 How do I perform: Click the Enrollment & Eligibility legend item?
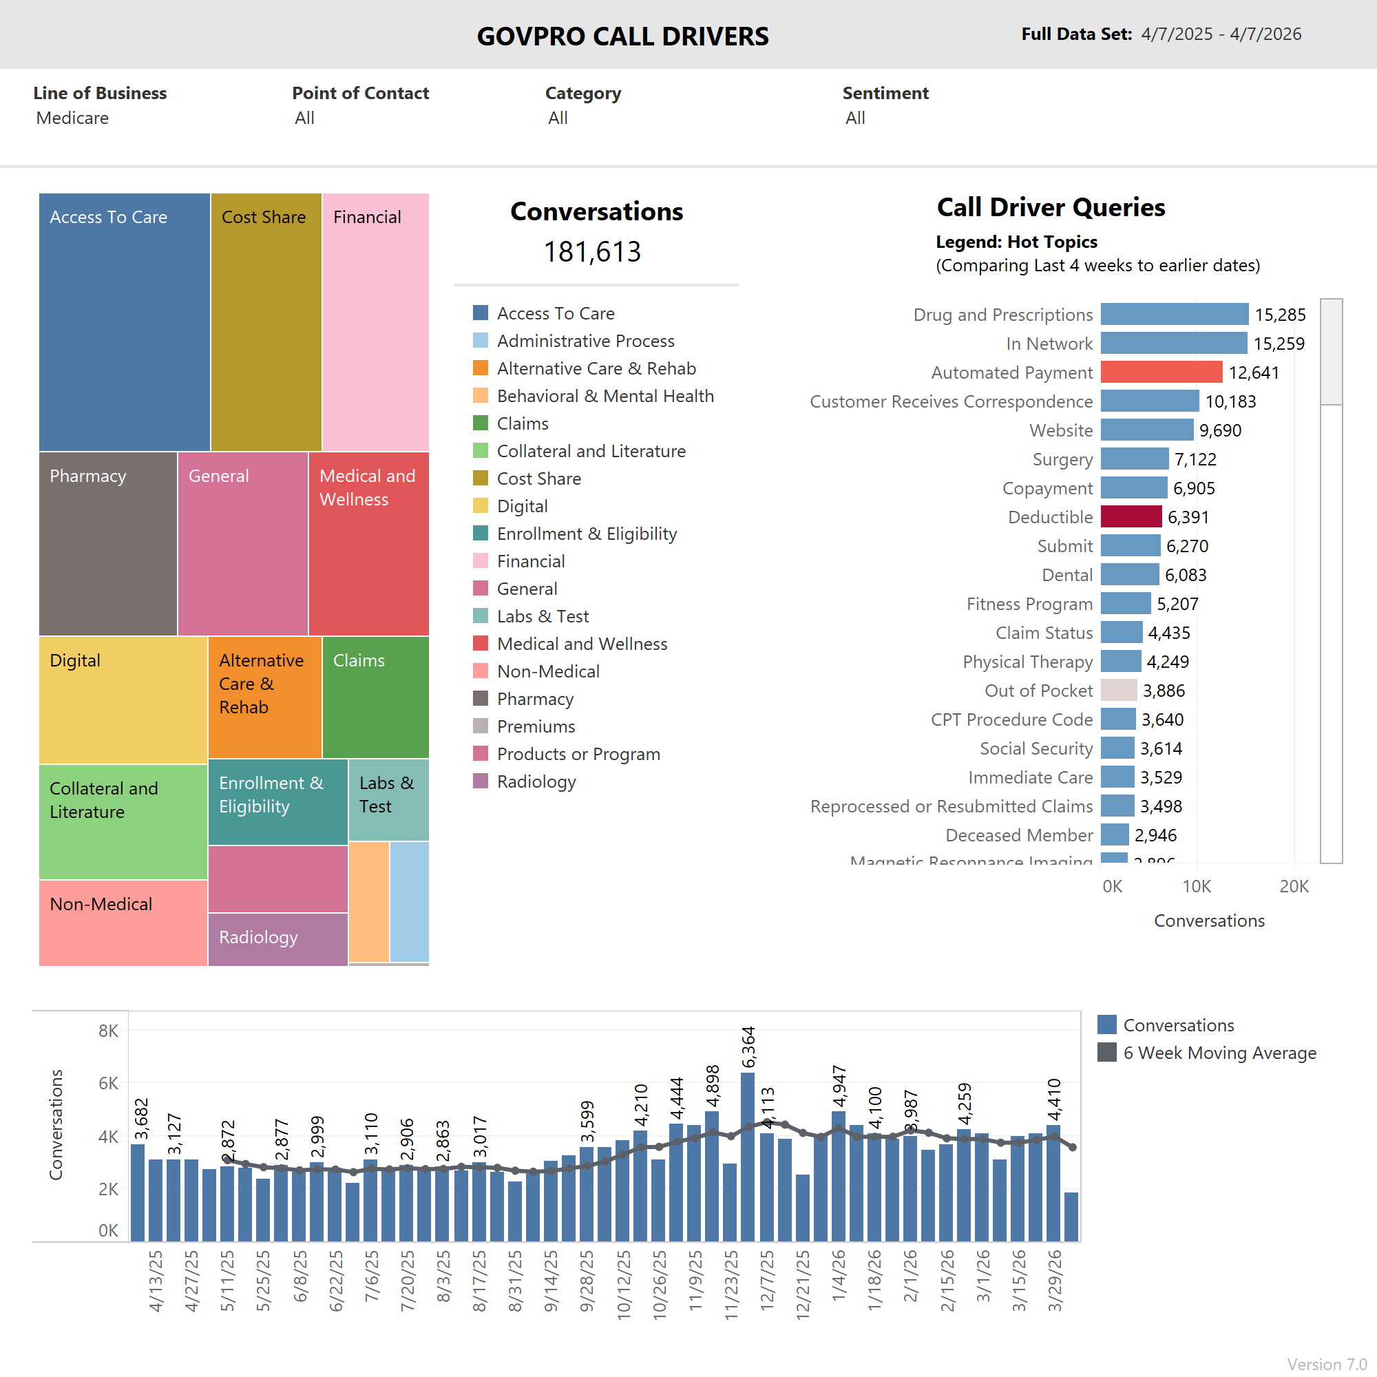point(586,534)
